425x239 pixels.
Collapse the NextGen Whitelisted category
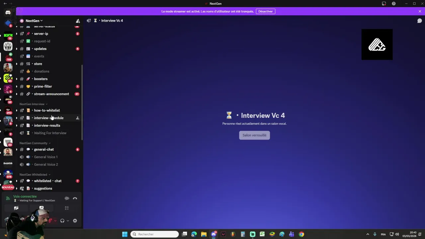pyautogui.click(x=35, y=175)
